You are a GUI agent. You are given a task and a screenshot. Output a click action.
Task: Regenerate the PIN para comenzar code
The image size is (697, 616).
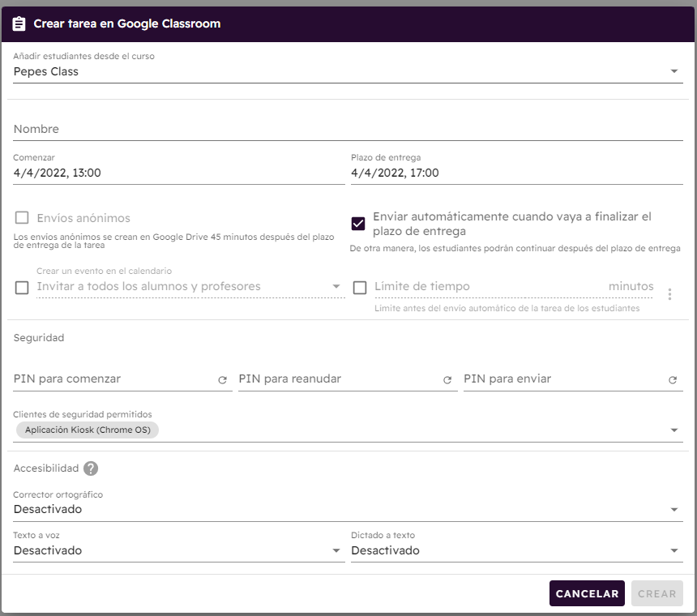(x=222, y=379)
